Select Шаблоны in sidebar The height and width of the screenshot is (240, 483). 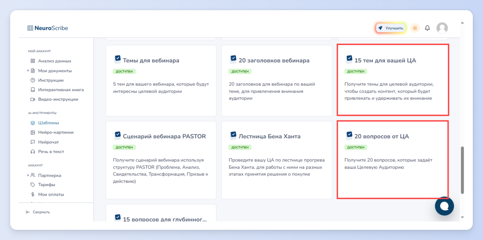click(x=49, y=123)
